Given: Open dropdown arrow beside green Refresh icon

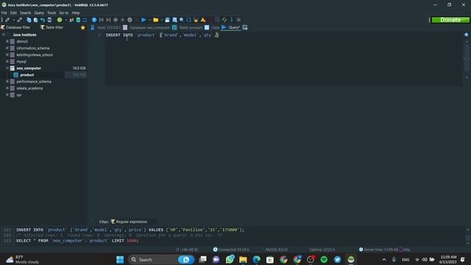Looking at the screenshot, I should [x=65, y=20].
